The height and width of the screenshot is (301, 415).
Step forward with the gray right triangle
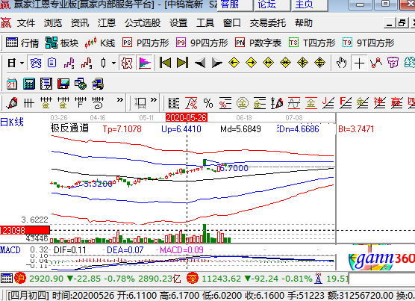(x=217, y=63)
